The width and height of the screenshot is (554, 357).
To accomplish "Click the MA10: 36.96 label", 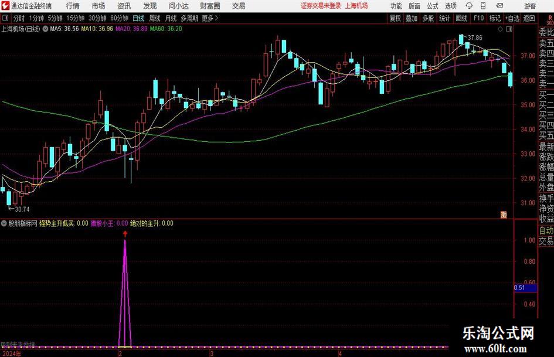I will [x=97, y=29].
